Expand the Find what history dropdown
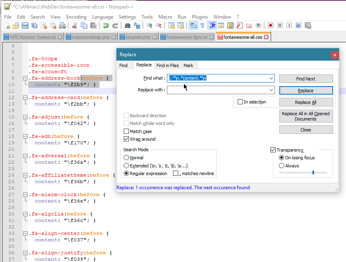This screenshot has width=346, height=262. 271,78
